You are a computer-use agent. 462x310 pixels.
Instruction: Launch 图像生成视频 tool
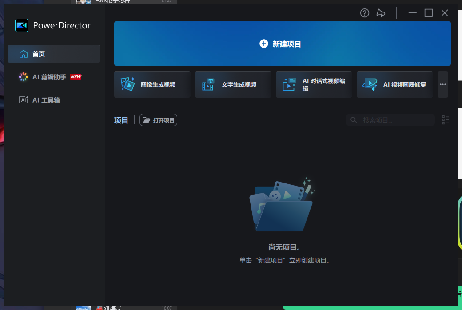click(152, 84)
